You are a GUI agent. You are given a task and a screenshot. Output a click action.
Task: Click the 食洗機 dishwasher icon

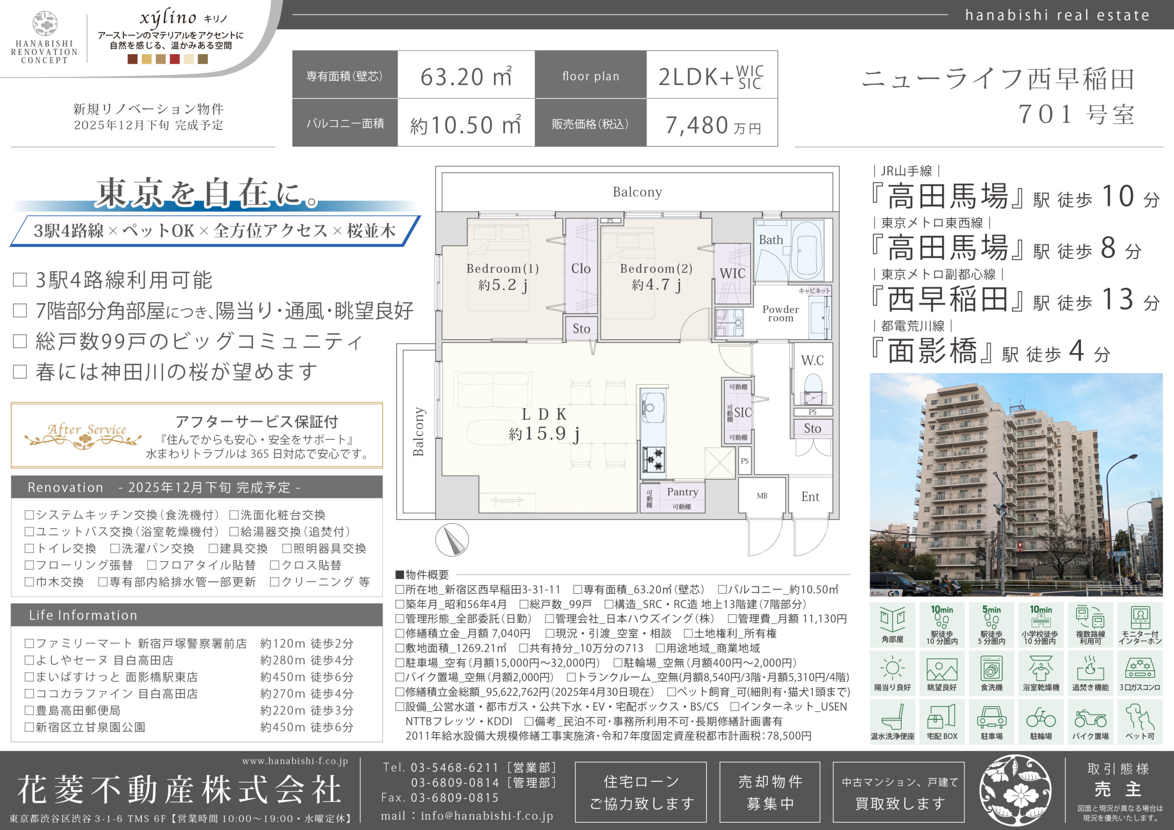click(991, 669)
